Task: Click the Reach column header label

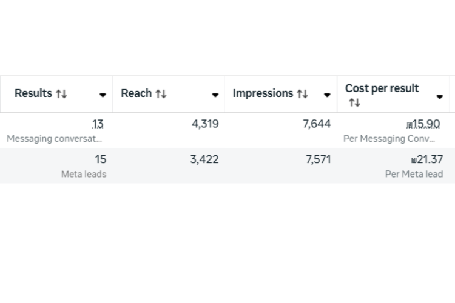Action: point(136,93)
